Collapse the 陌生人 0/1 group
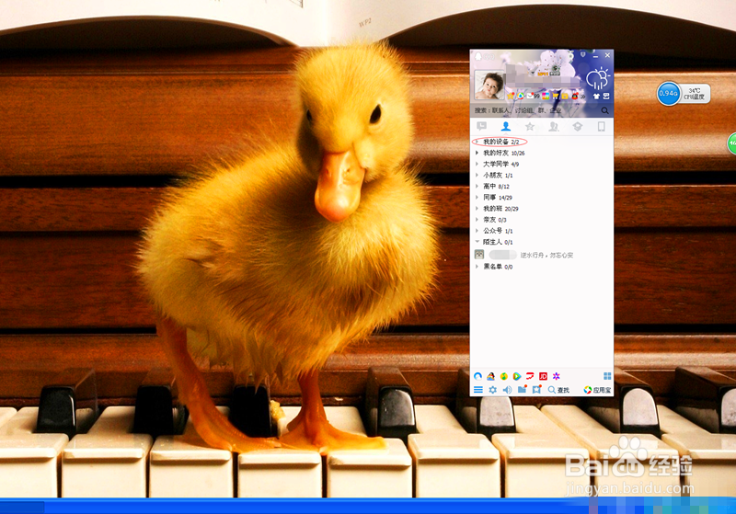The width and height of the screenshot is (736, 514). point(542,242)
